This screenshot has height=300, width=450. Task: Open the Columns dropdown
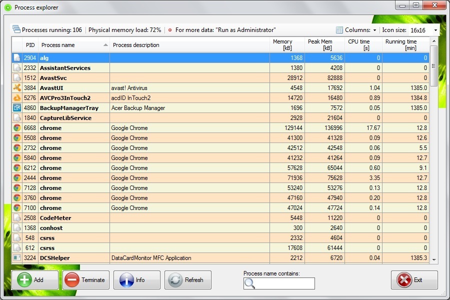[x=374, y=30]
